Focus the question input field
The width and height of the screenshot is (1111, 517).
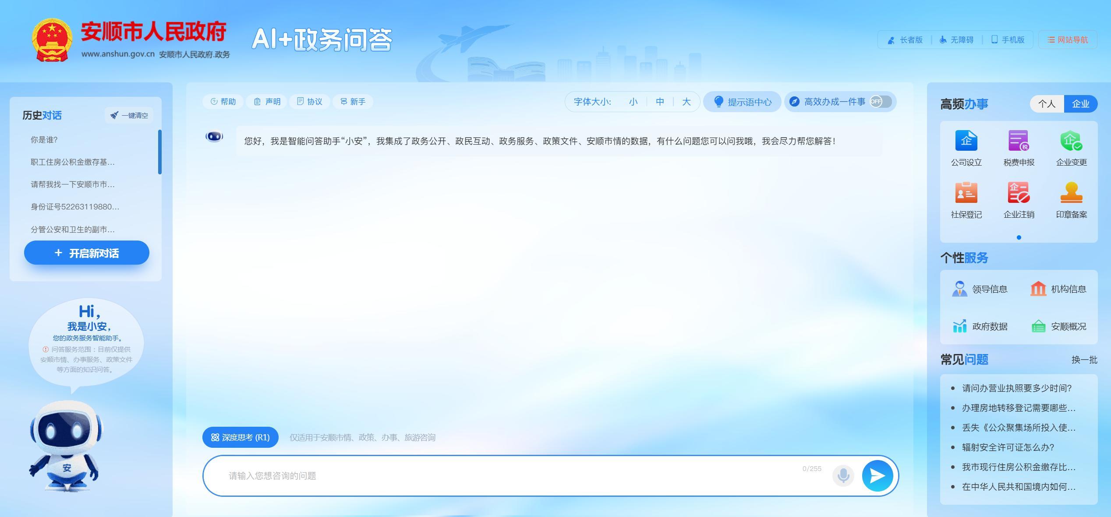click(x=504, y=476)
